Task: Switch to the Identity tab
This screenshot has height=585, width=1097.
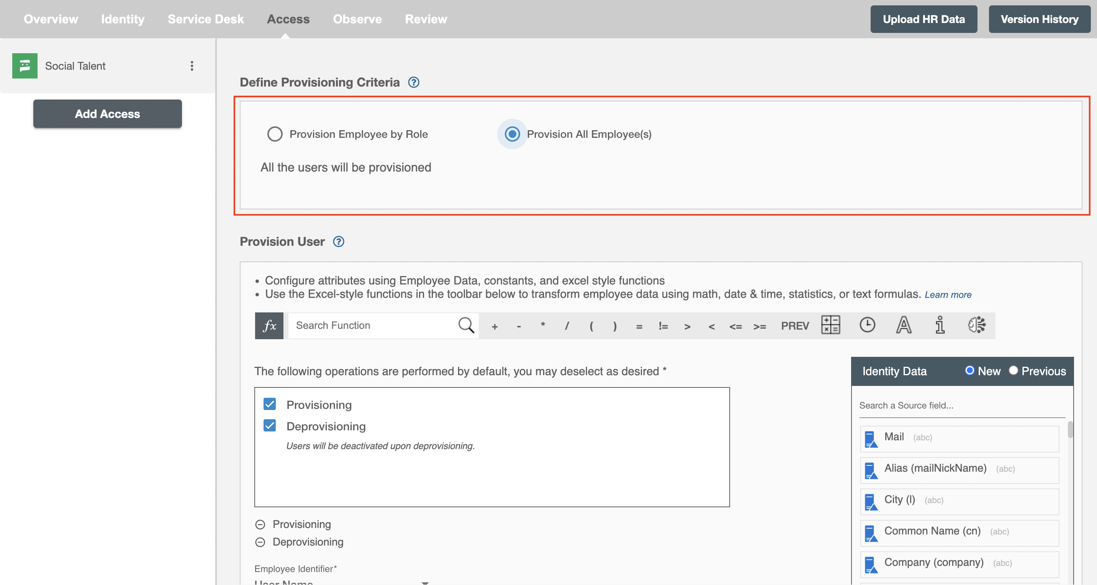Action: pos(122,19)
